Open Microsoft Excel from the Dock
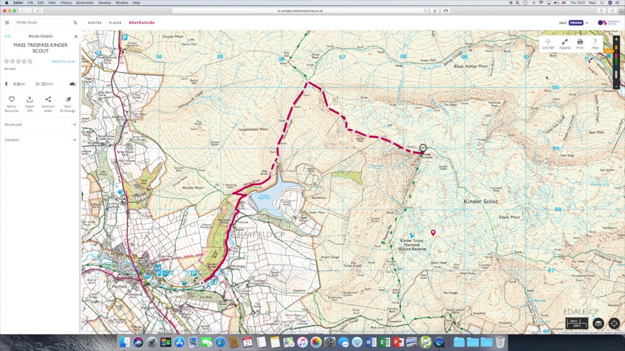Screen dimensions: 625x351 (384, 342)
